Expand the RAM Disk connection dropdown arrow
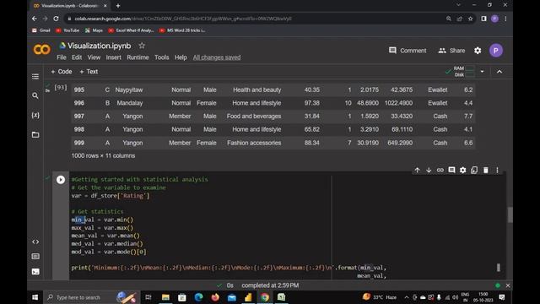Viewport: 540px width, 304px height. coord(482,71)
